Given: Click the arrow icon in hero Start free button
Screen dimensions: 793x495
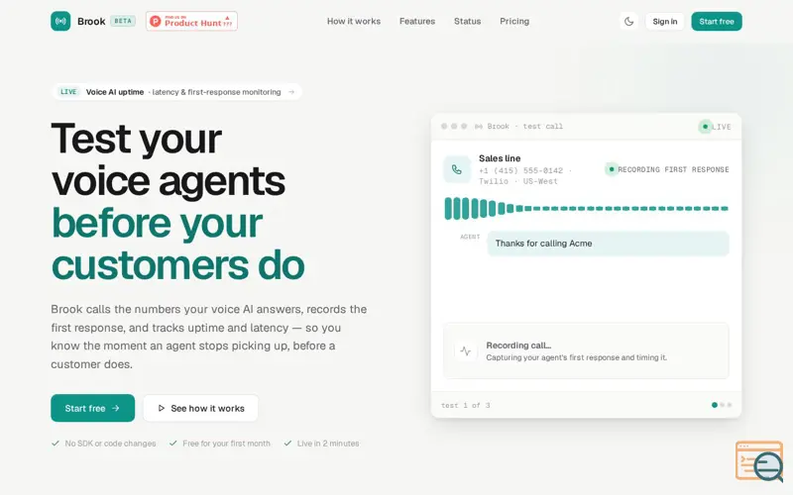Looking at the screenshot, I should tap(116, 408).
